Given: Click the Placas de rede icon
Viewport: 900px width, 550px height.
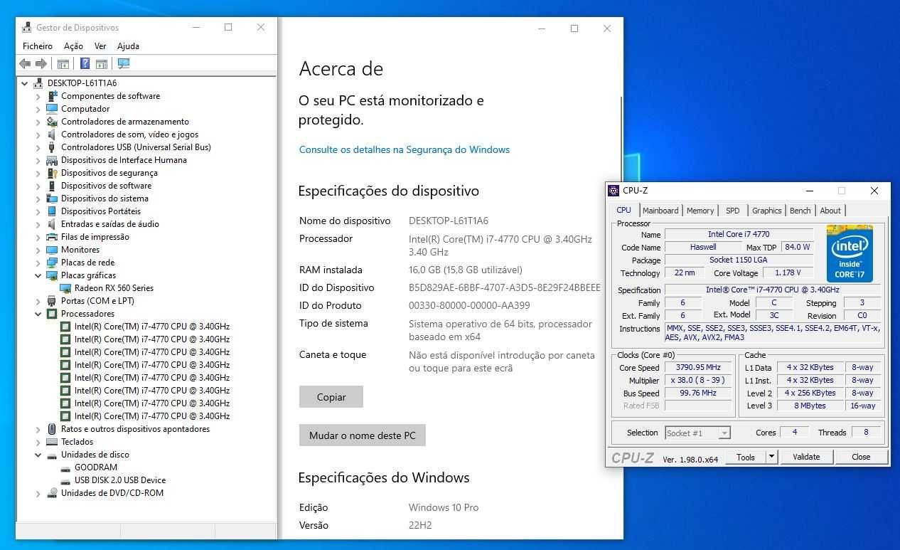Looking at the screenshot, I should 52,263.
